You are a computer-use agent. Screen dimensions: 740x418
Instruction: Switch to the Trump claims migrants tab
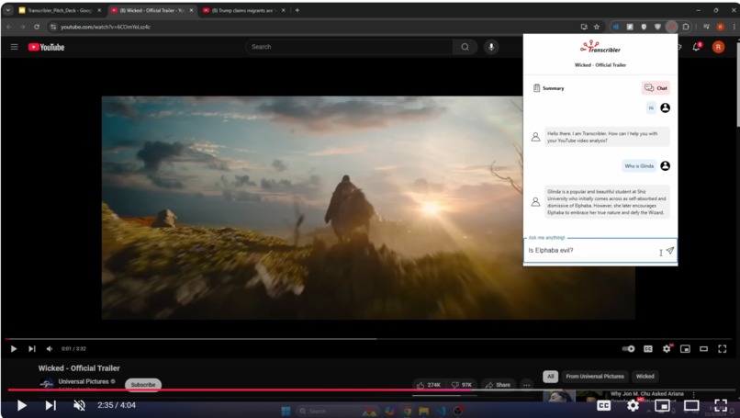point(244,10)
